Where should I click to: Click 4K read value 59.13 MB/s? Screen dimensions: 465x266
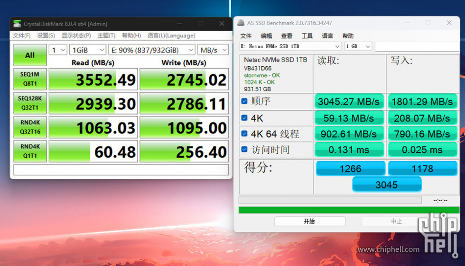point(349,118)
